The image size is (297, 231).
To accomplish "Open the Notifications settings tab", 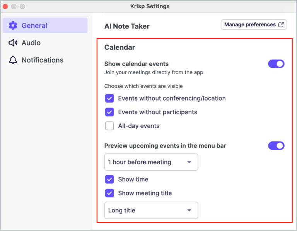I will [x=42, y=60].
